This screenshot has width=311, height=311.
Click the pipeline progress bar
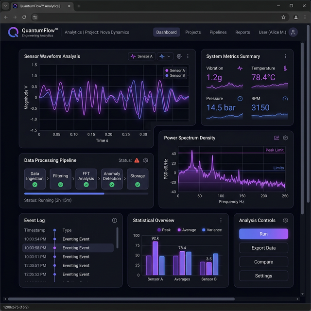pyautogui.click(x=86, y=193)
